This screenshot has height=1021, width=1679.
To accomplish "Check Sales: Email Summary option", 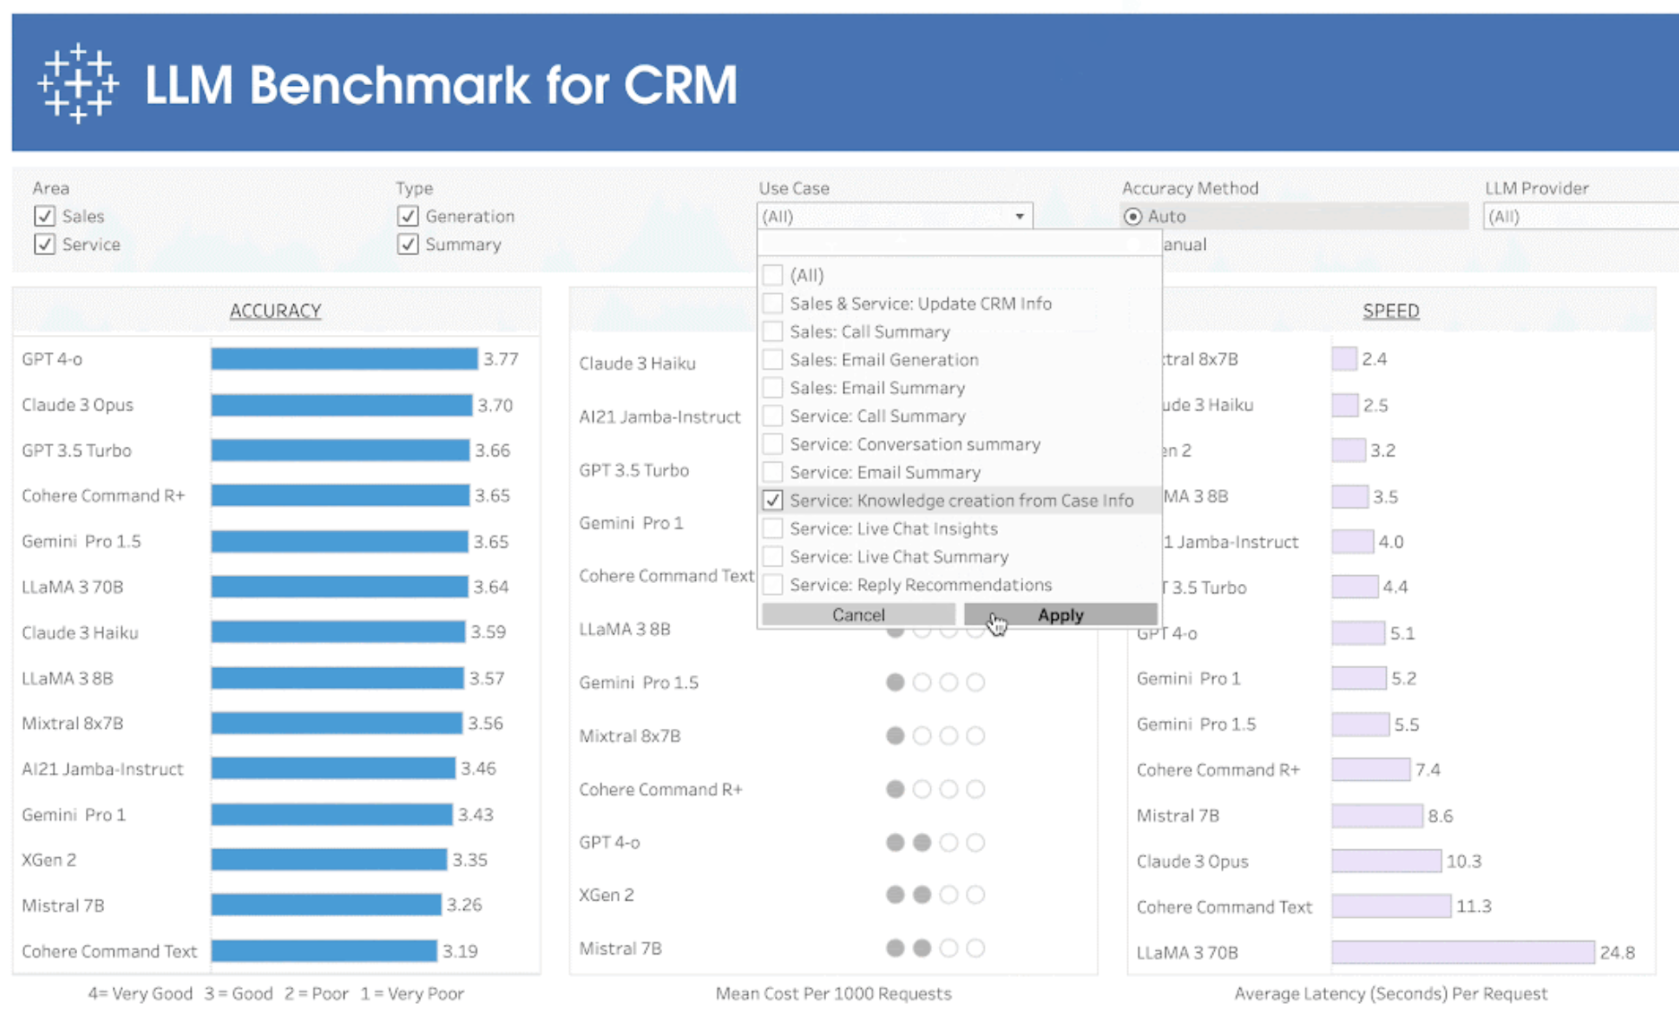I will (773, 388).
